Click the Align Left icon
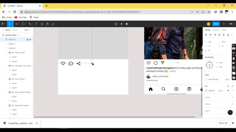The height and width of the screenshot is (132, 236). pos(206,35)
